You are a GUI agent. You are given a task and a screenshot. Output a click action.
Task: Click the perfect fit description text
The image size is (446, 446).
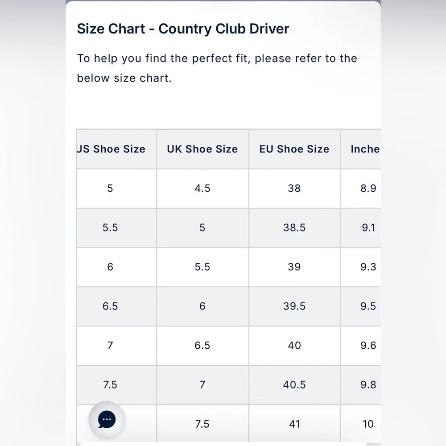[x=217, y=68]
